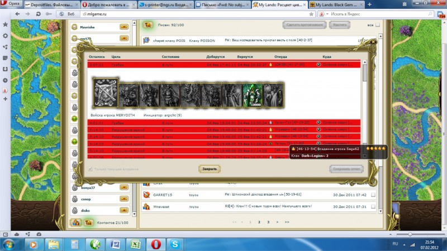Open Opera sidebar bookmarks star icon
This screenshot has height=251, width=447.
5,25
